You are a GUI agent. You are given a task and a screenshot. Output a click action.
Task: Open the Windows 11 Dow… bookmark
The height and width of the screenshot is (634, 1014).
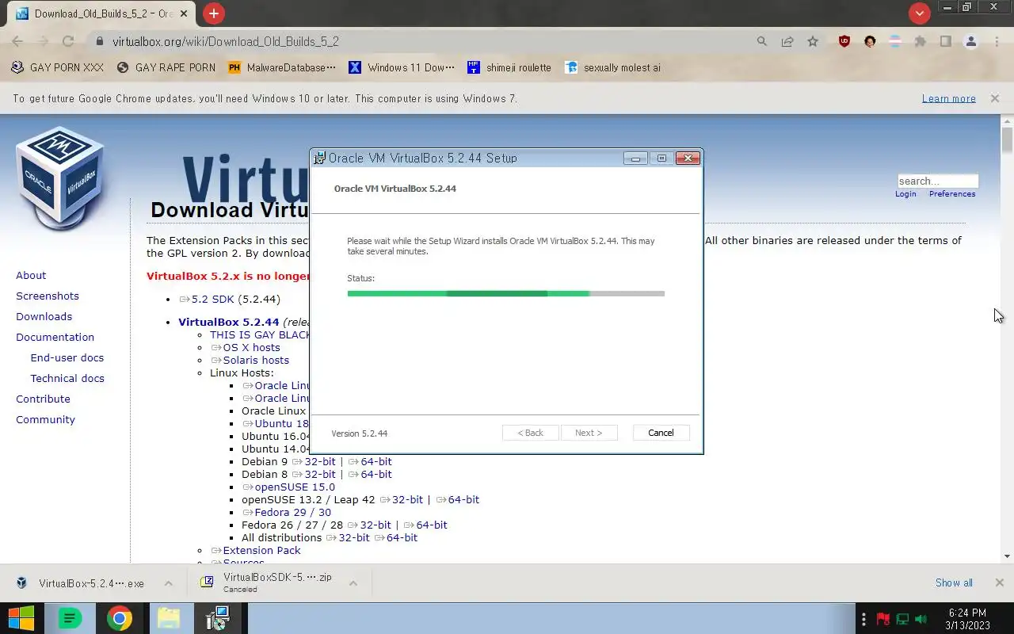coord(402,67)
